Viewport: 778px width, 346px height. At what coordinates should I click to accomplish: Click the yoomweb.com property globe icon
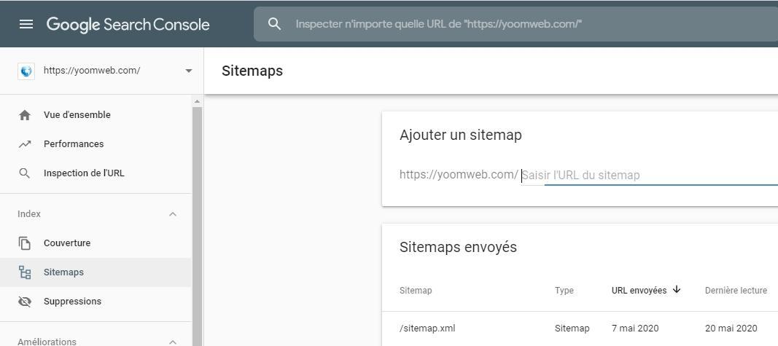pos(26,71)
